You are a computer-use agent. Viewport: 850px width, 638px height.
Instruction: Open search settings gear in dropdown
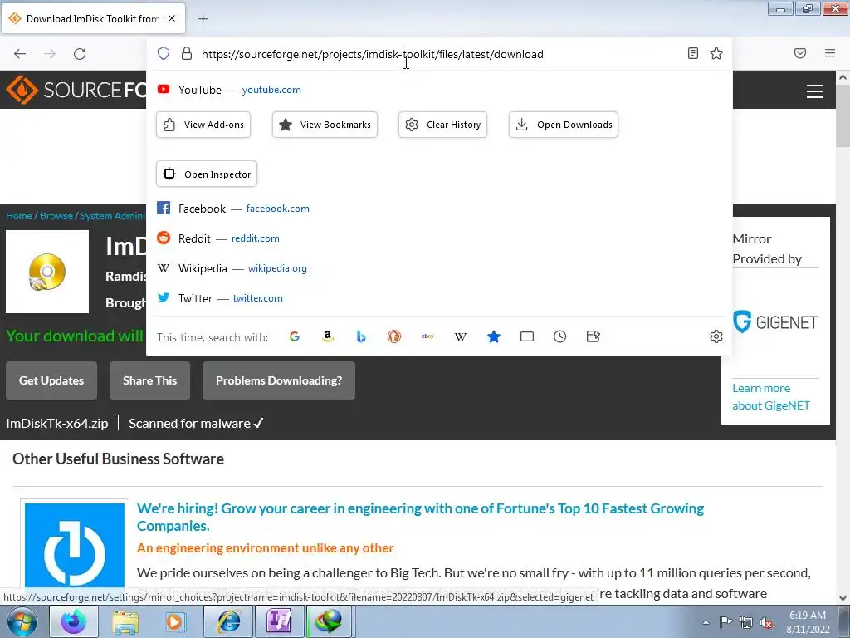click(716, 336)
